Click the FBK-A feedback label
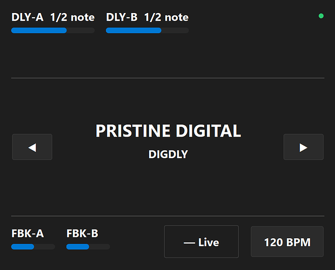This screenshot has width=335, height=270. 28,233
